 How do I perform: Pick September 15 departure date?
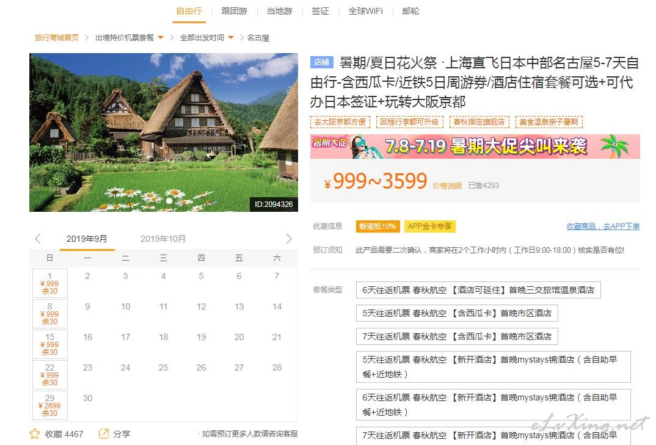pos(50,344)
